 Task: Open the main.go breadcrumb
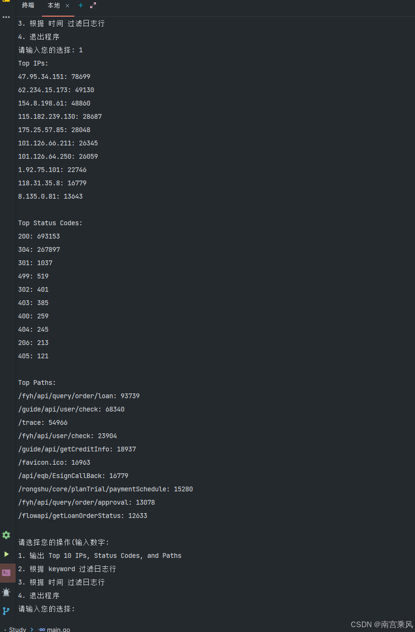coord(58,629)
